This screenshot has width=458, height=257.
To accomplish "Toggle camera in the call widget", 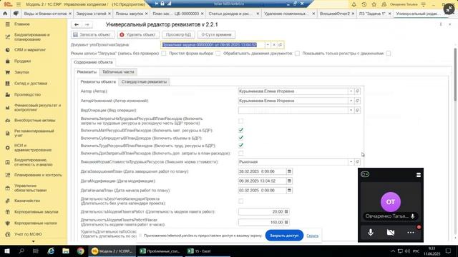I will pos(391,233).
